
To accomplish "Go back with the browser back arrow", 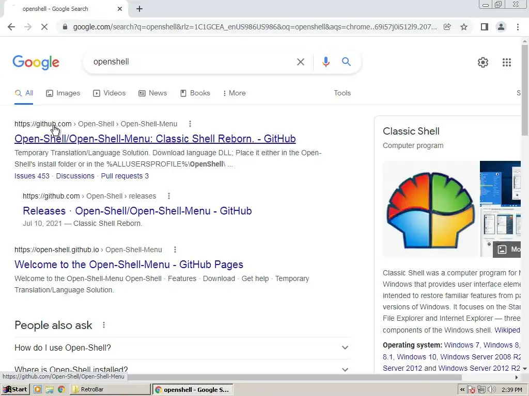I will [11, 27].
